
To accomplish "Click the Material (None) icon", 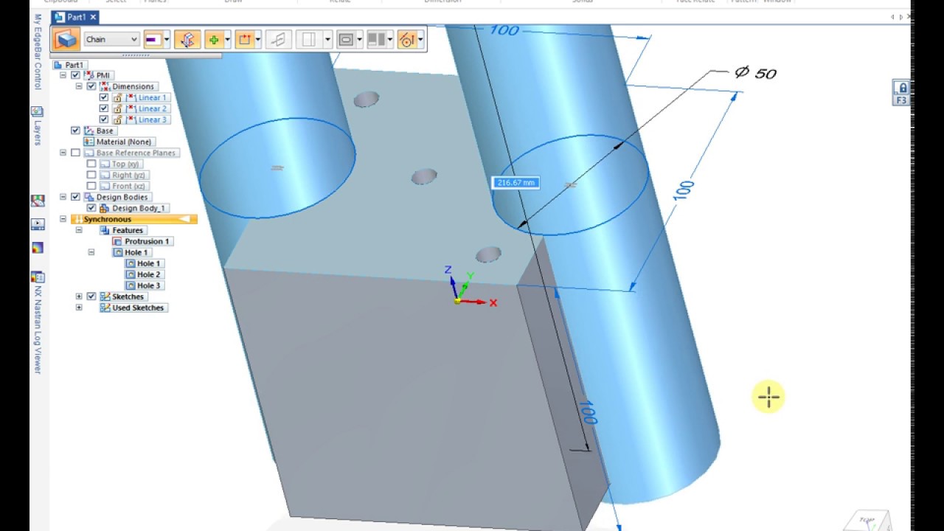I will point(89,142).
